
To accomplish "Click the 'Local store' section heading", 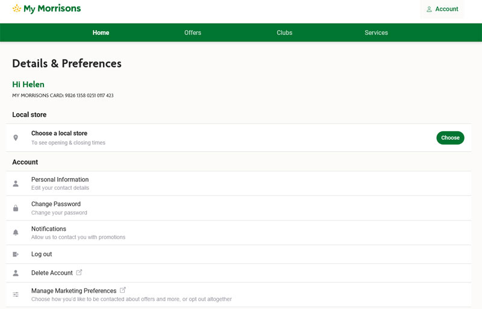I will (x=29, y=114).
